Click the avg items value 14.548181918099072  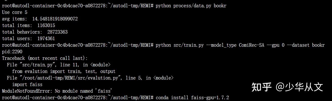55,19
